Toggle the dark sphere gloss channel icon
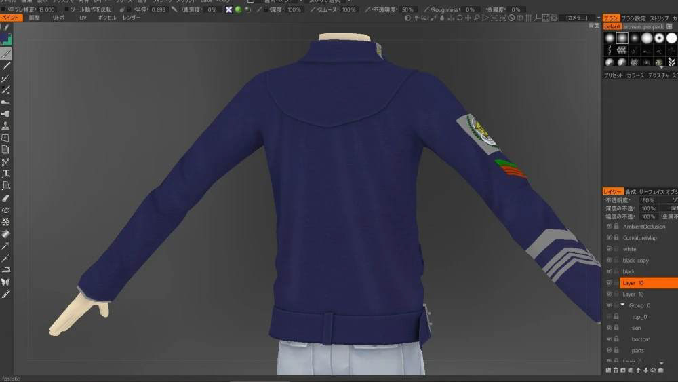The height and width of the screenshot is (382, 678). 247,9
